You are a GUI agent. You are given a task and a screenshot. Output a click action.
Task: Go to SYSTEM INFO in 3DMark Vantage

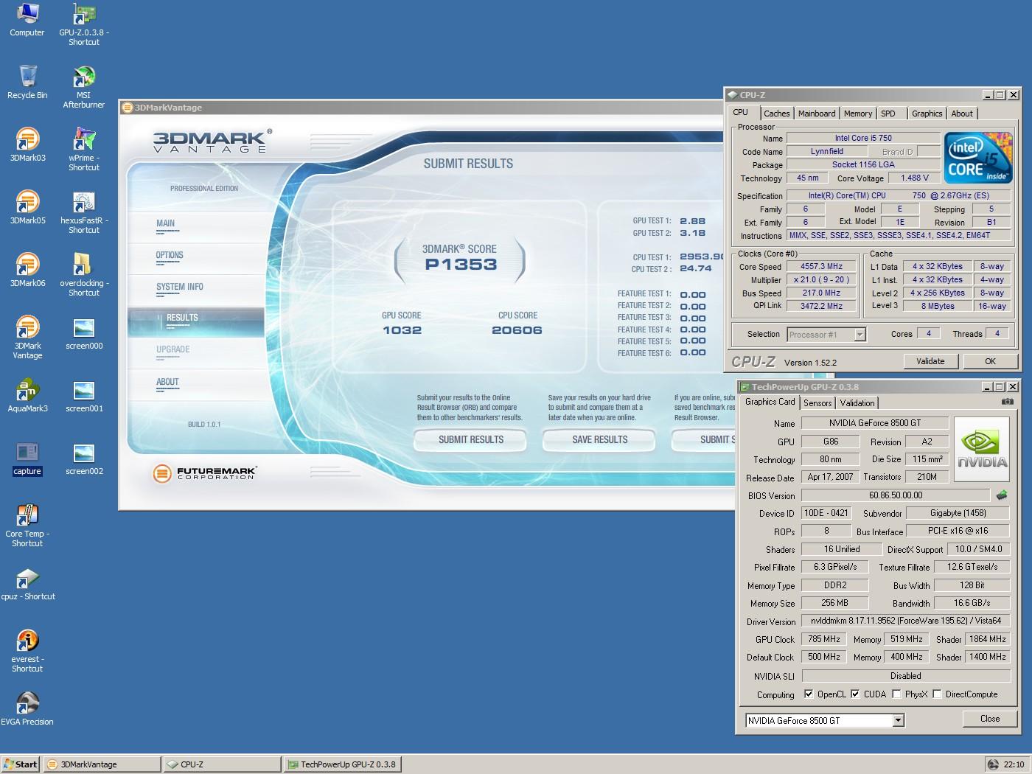(179, 287)
